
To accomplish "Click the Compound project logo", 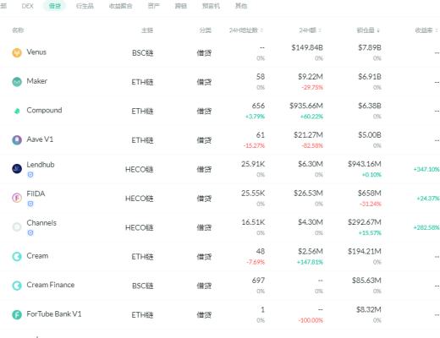I will (17, 111).
